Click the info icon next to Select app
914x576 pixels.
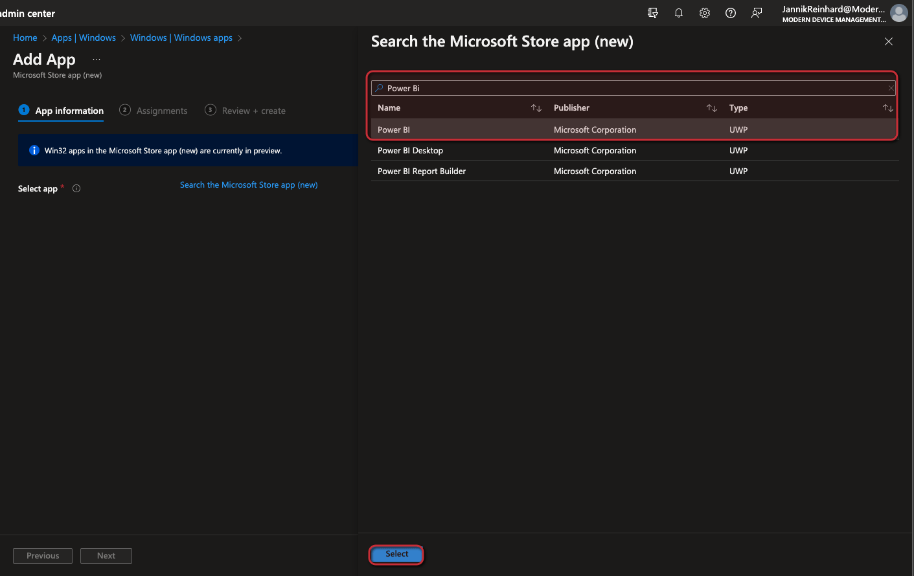point(76,188)
